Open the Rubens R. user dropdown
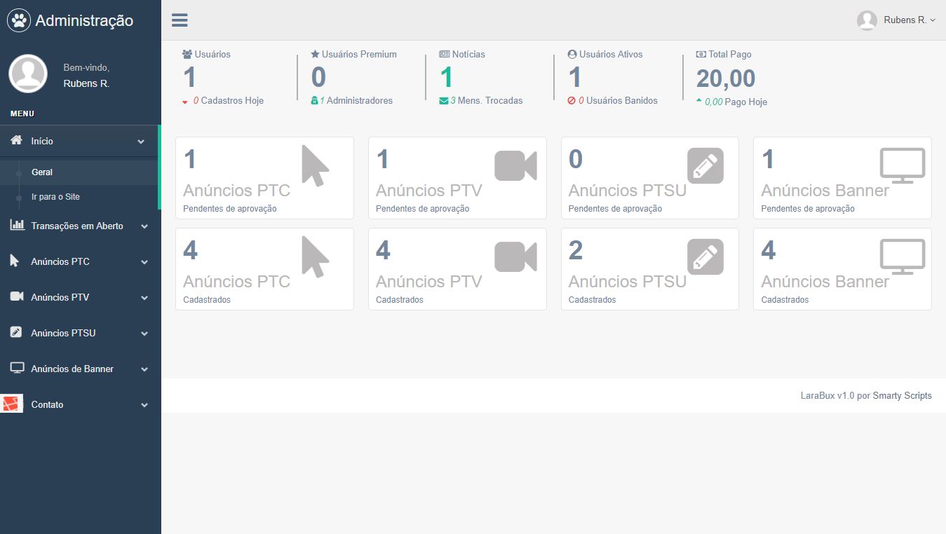The image size is (946, 534). pyautogui.click(x=897, y=20)
